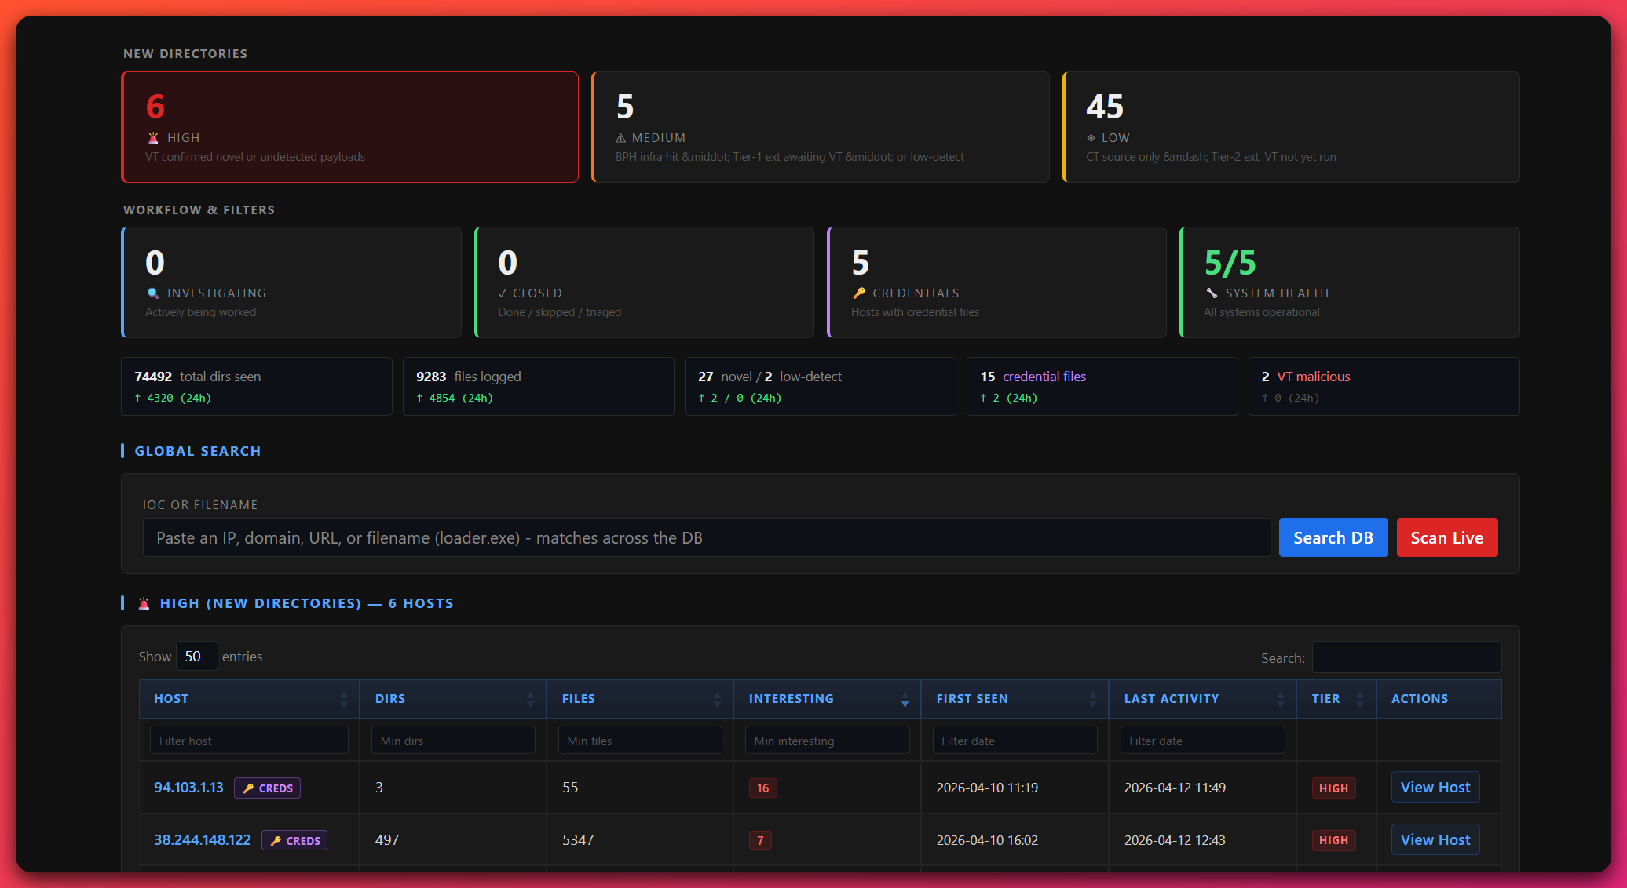Click the key icon in 94.103.1.13 CREDS badge
Image resolution: width=1627 pixels, height=888 pixels.
click(x=248, y=788)
